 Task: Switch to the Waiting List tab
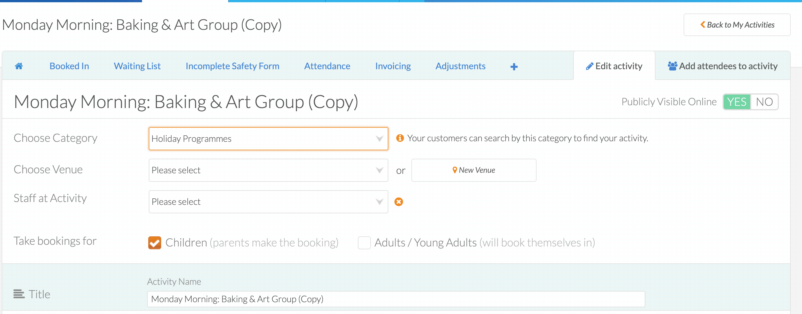coord(137,66)
